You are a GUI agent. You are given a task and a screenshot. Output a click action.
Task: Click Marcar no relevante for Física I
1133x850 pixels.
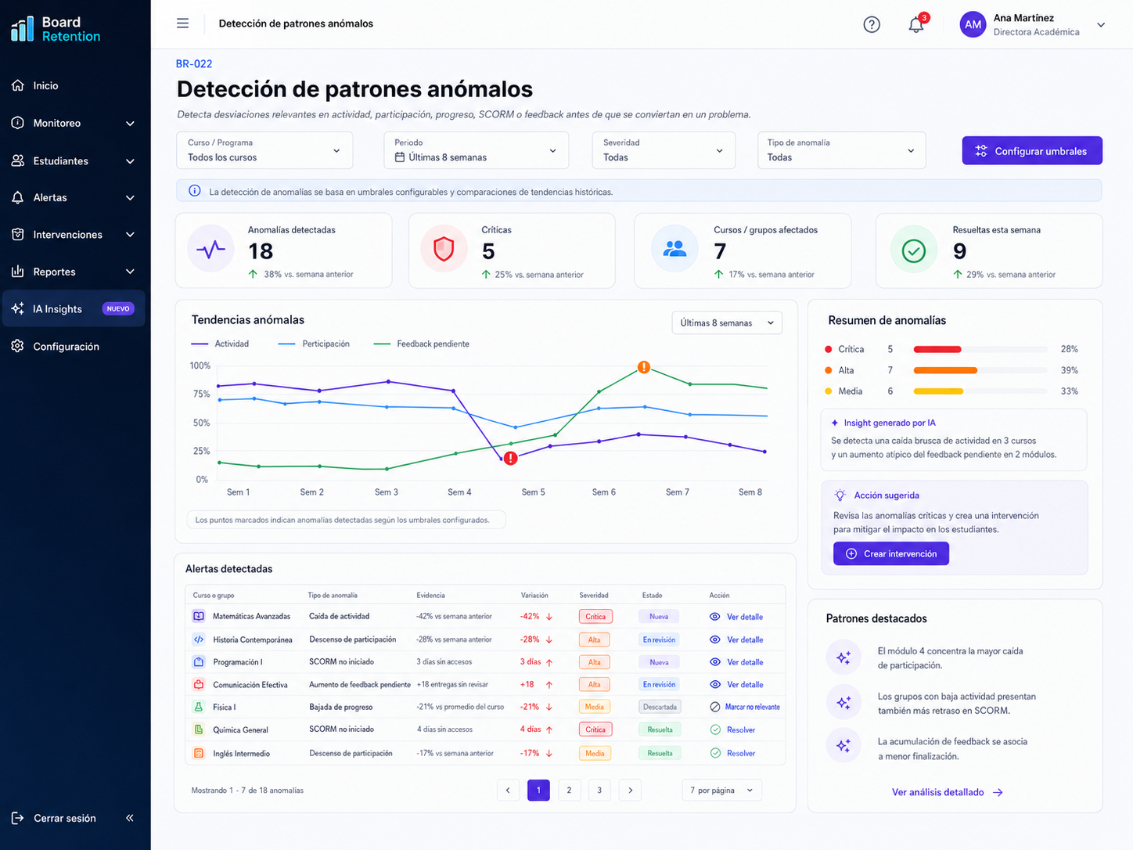coord(752,707)
